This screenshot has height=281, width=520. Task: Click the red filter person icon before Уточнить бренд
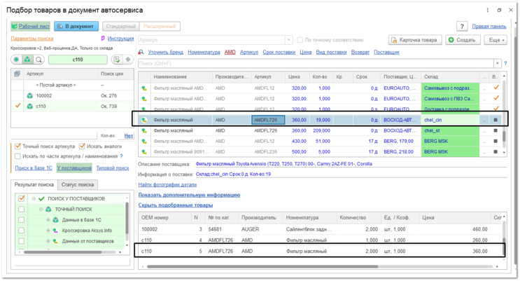141,52
